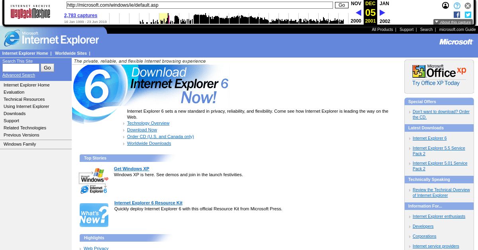The image size is (478, 250).
Task: Click the capture history timeline graph
Action: point(229,18)
